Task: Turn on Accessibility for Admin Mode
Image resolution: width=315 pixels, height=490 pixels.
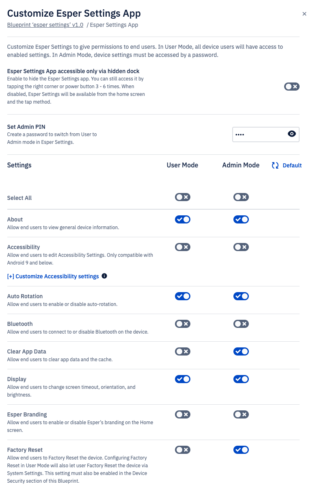Action: tap(241, 247)
